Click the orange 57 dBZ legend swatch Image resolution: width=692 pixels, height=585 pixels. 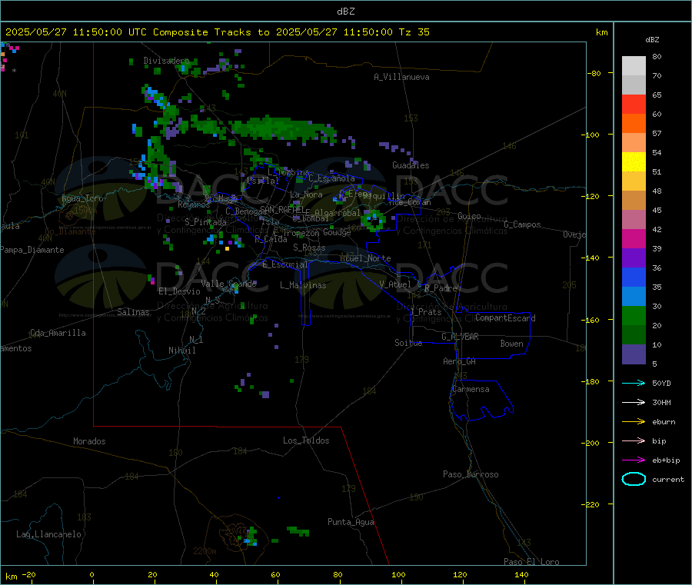(634, 124)
